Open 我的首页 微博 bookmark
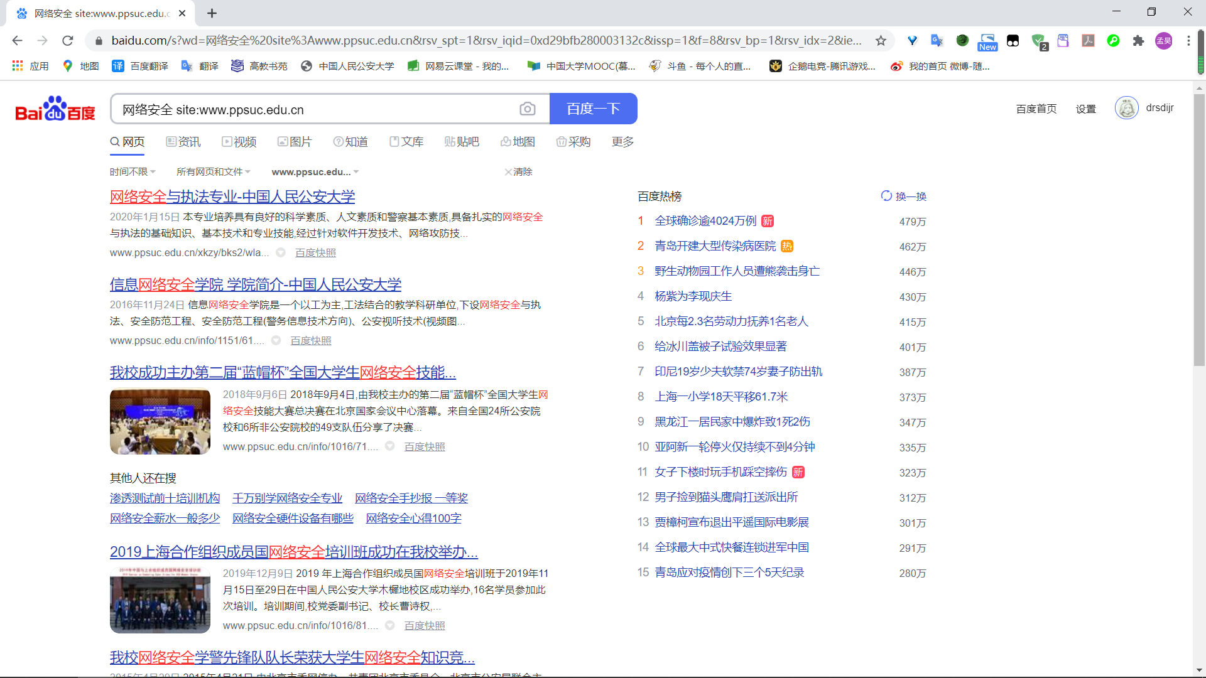 (940, 66)
